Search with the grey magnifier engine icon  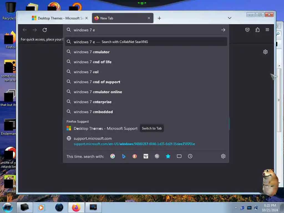(x=157, y=156)
